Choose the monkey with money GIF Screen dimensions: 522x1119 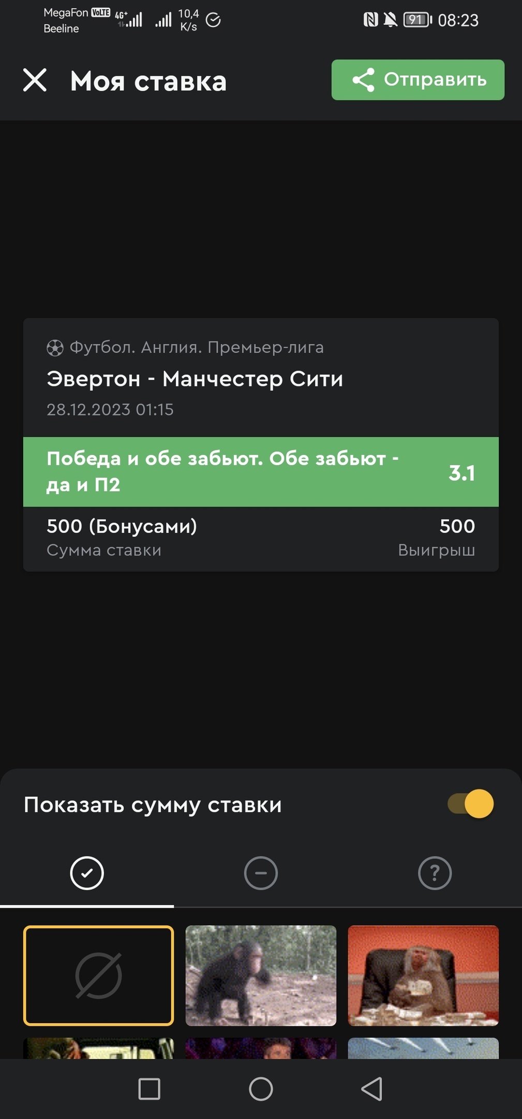[x=423, y=975]
